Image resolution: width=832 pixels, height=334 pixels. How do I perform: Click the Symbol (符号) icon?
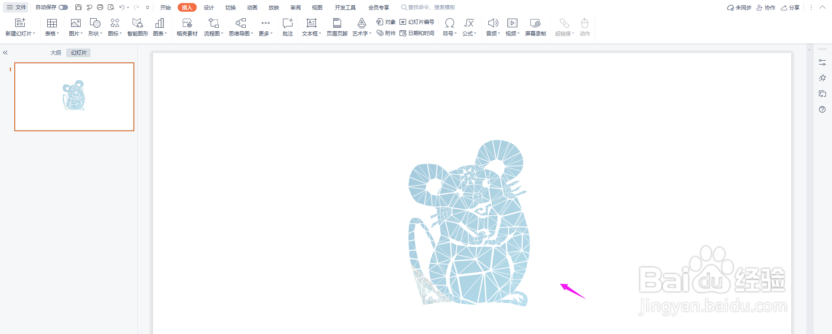450,23
